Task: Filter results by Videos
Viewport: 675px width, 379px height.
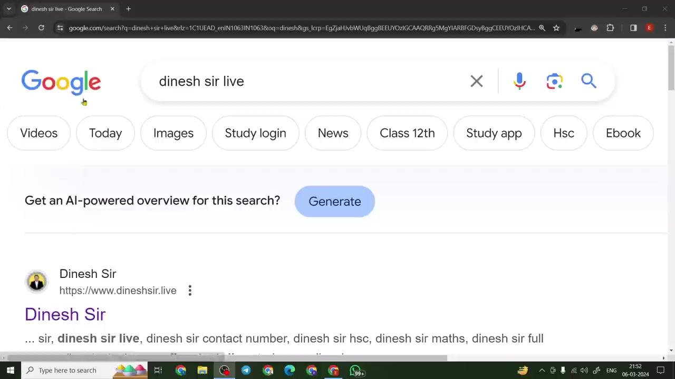Action: pyautogui.click(x=38, y=133)
